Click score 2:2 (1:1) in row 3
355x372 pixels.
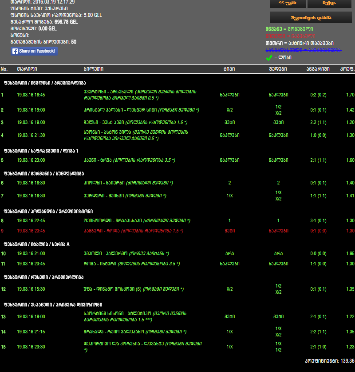[x=319, y=122]
